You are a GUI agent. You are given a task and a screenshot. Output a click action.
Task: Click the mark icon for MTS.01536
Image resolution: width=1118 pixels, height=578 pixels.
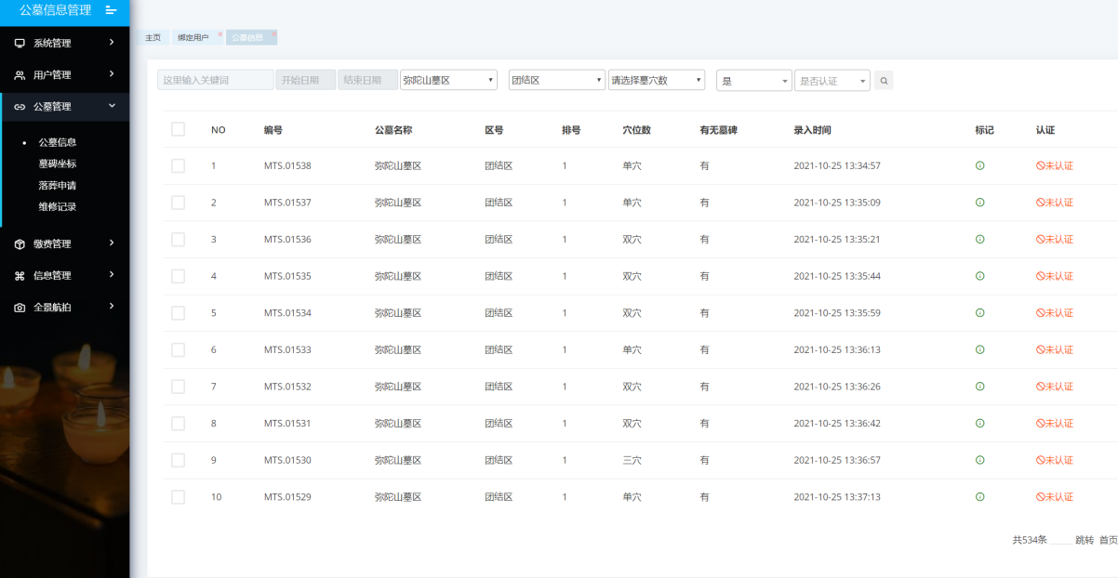click(979, 239)
